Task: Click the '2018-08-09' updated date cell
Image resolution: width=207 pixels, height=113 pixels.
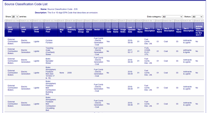Action: (x=130, y=73)
